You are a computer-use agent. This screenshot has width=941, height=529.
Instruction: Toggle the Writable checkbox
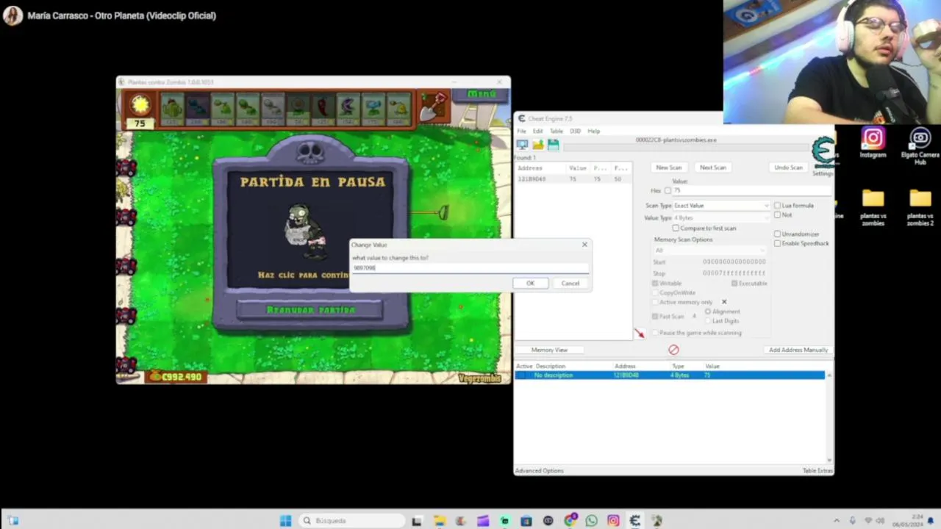pos(655,284)
